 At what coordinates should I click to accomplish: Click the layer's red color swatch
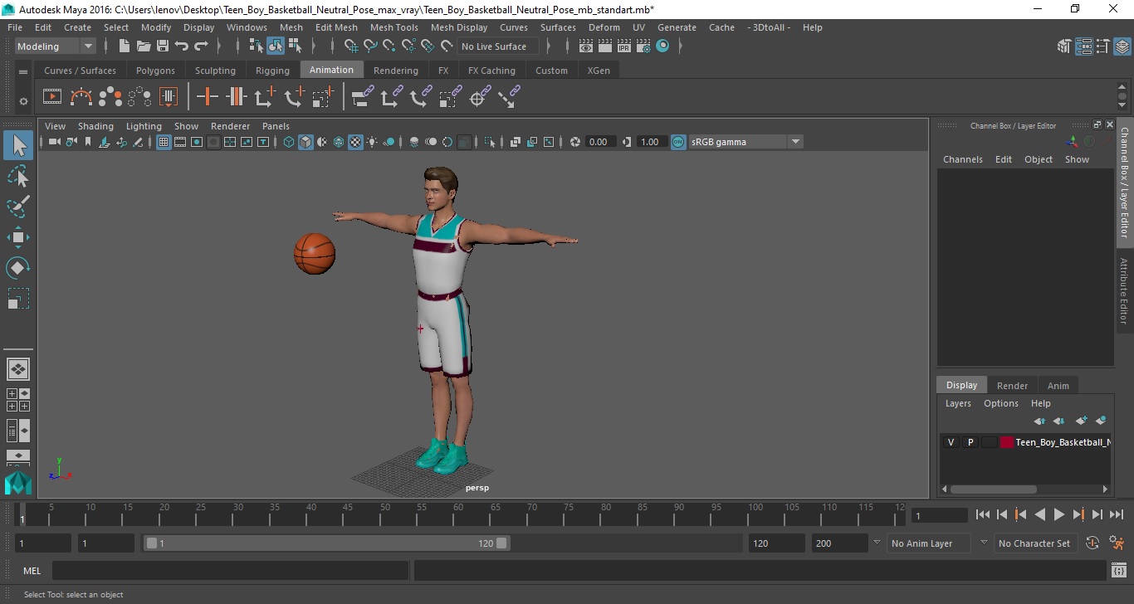point(1007,442)
